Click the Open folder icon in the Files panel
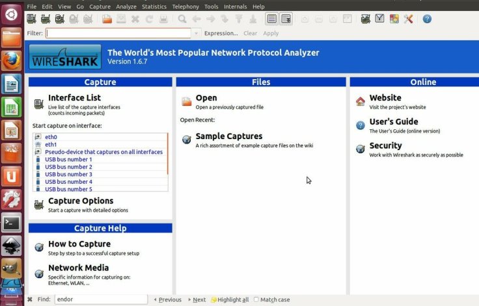Viewport: 479px width, 306px height. [186, 101]
